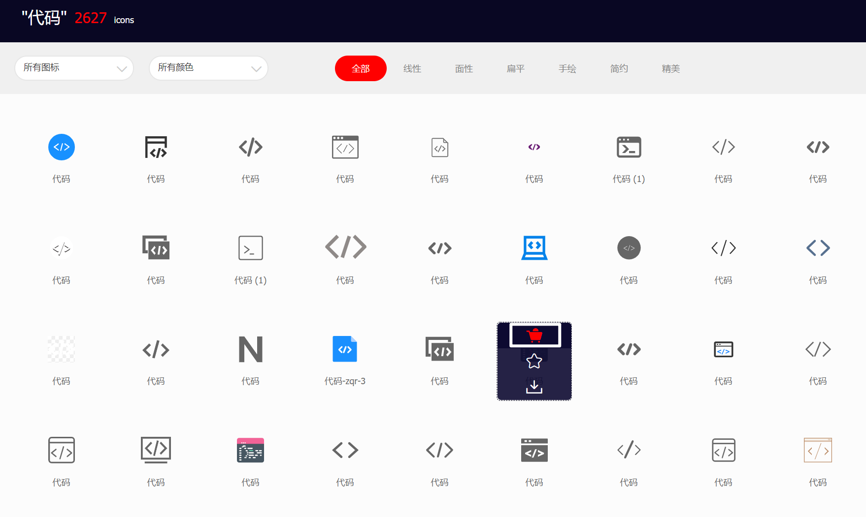Image resolution: width=866 pixels, height=517 pixels.
Task: Click the 2627 icon count text
Action: coord(91,18)
